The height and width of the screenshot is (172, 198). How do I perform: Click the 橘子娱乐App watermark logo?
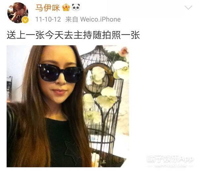point(170,159)
